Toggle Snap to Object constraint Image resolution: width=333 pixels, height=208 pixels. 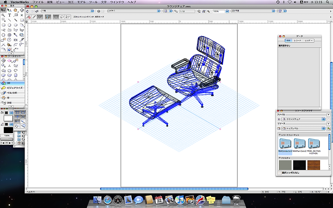[x=23, y=112]
